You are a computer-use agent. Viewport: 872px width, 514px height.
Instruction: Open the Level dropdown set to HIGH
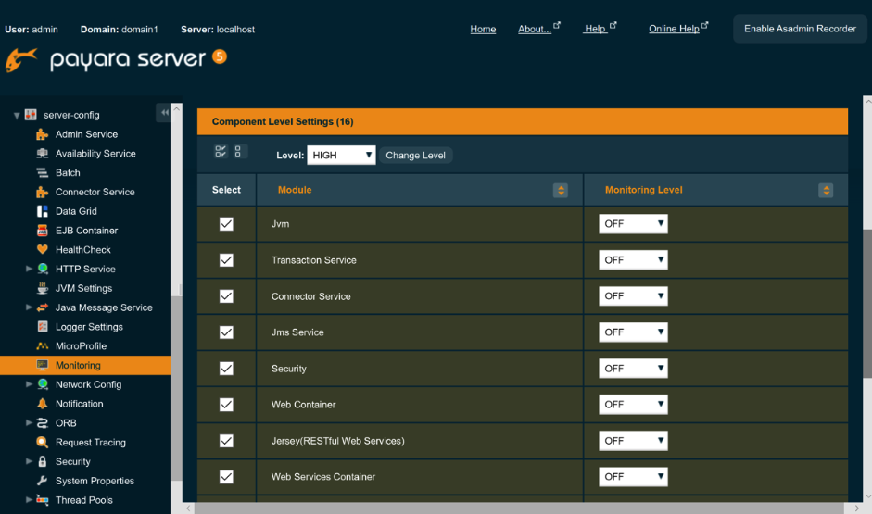(341, 156)
